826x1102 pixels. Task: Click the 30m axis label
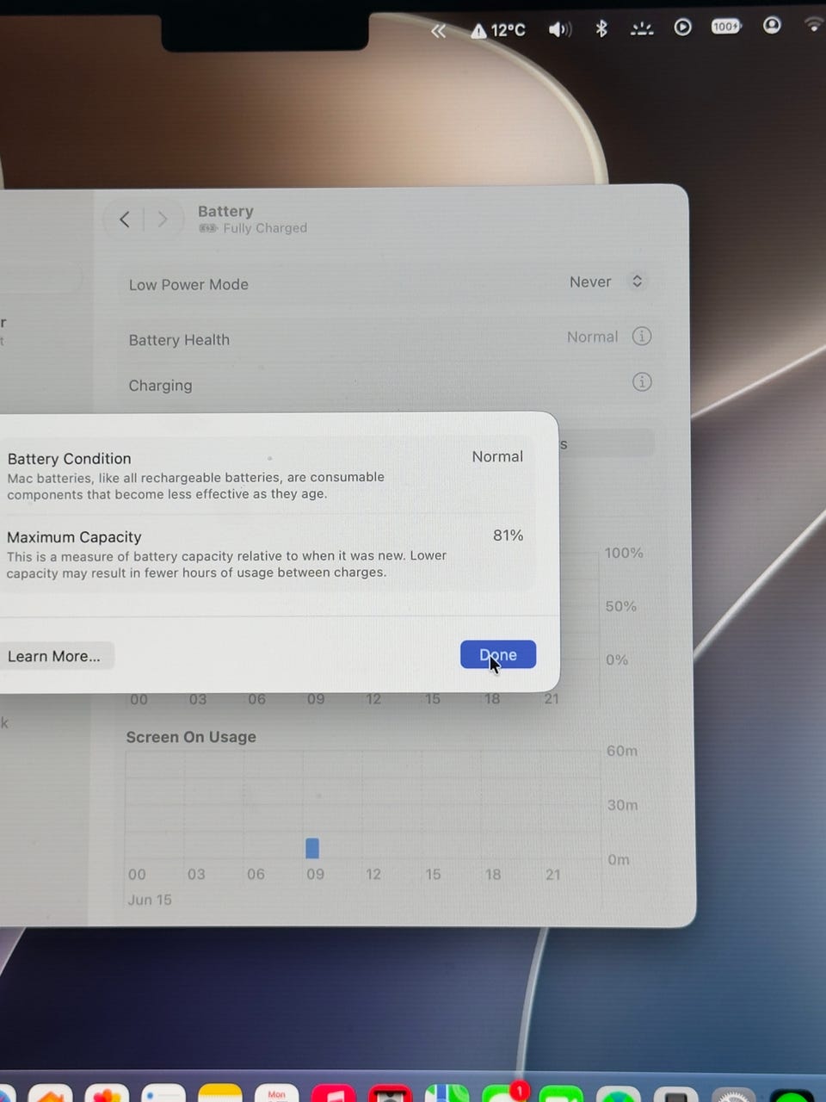622,805
